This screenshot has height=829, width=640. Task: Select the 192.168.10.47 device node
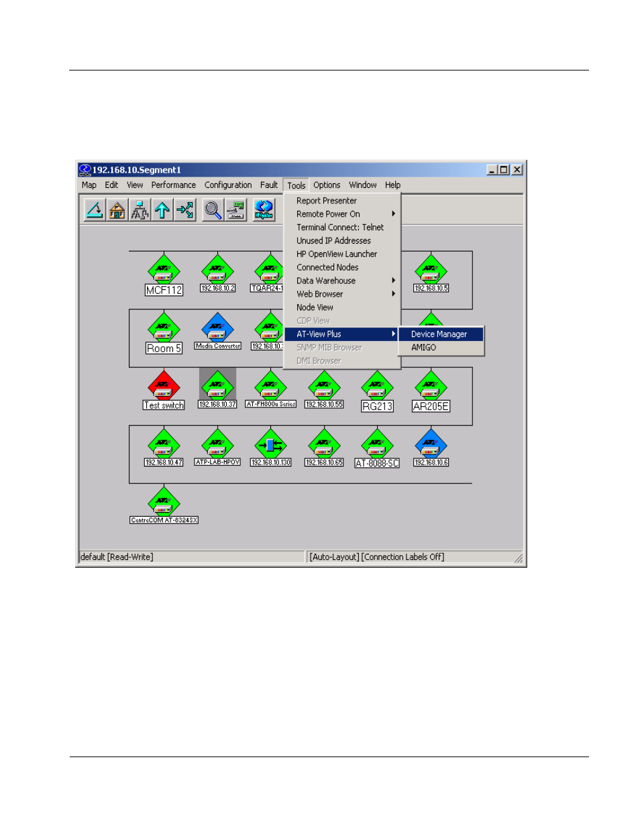point(164,448)
